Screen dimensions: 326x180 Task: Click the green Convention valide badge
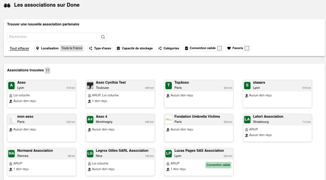tap(218, 165)
